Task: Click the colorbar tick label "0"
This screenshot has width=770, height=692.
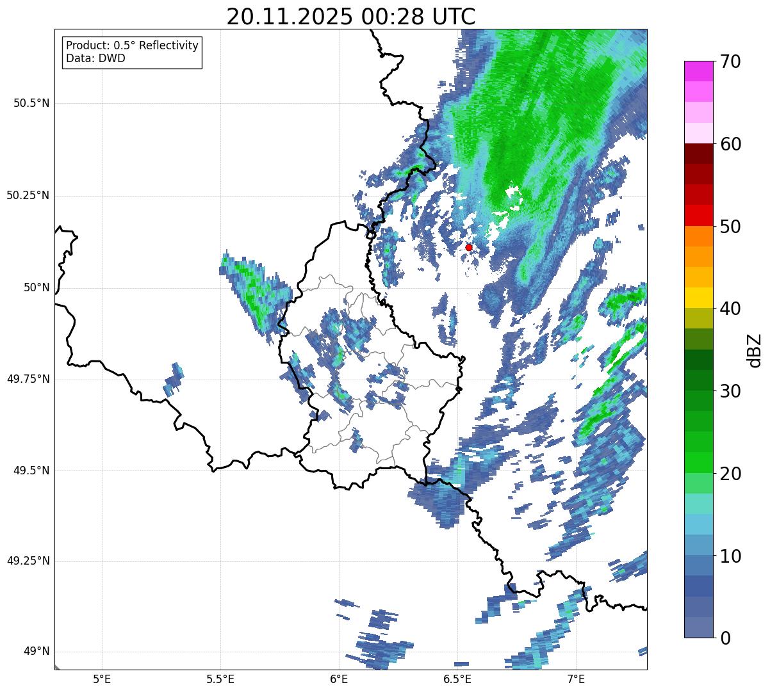Action: point(726,638)
